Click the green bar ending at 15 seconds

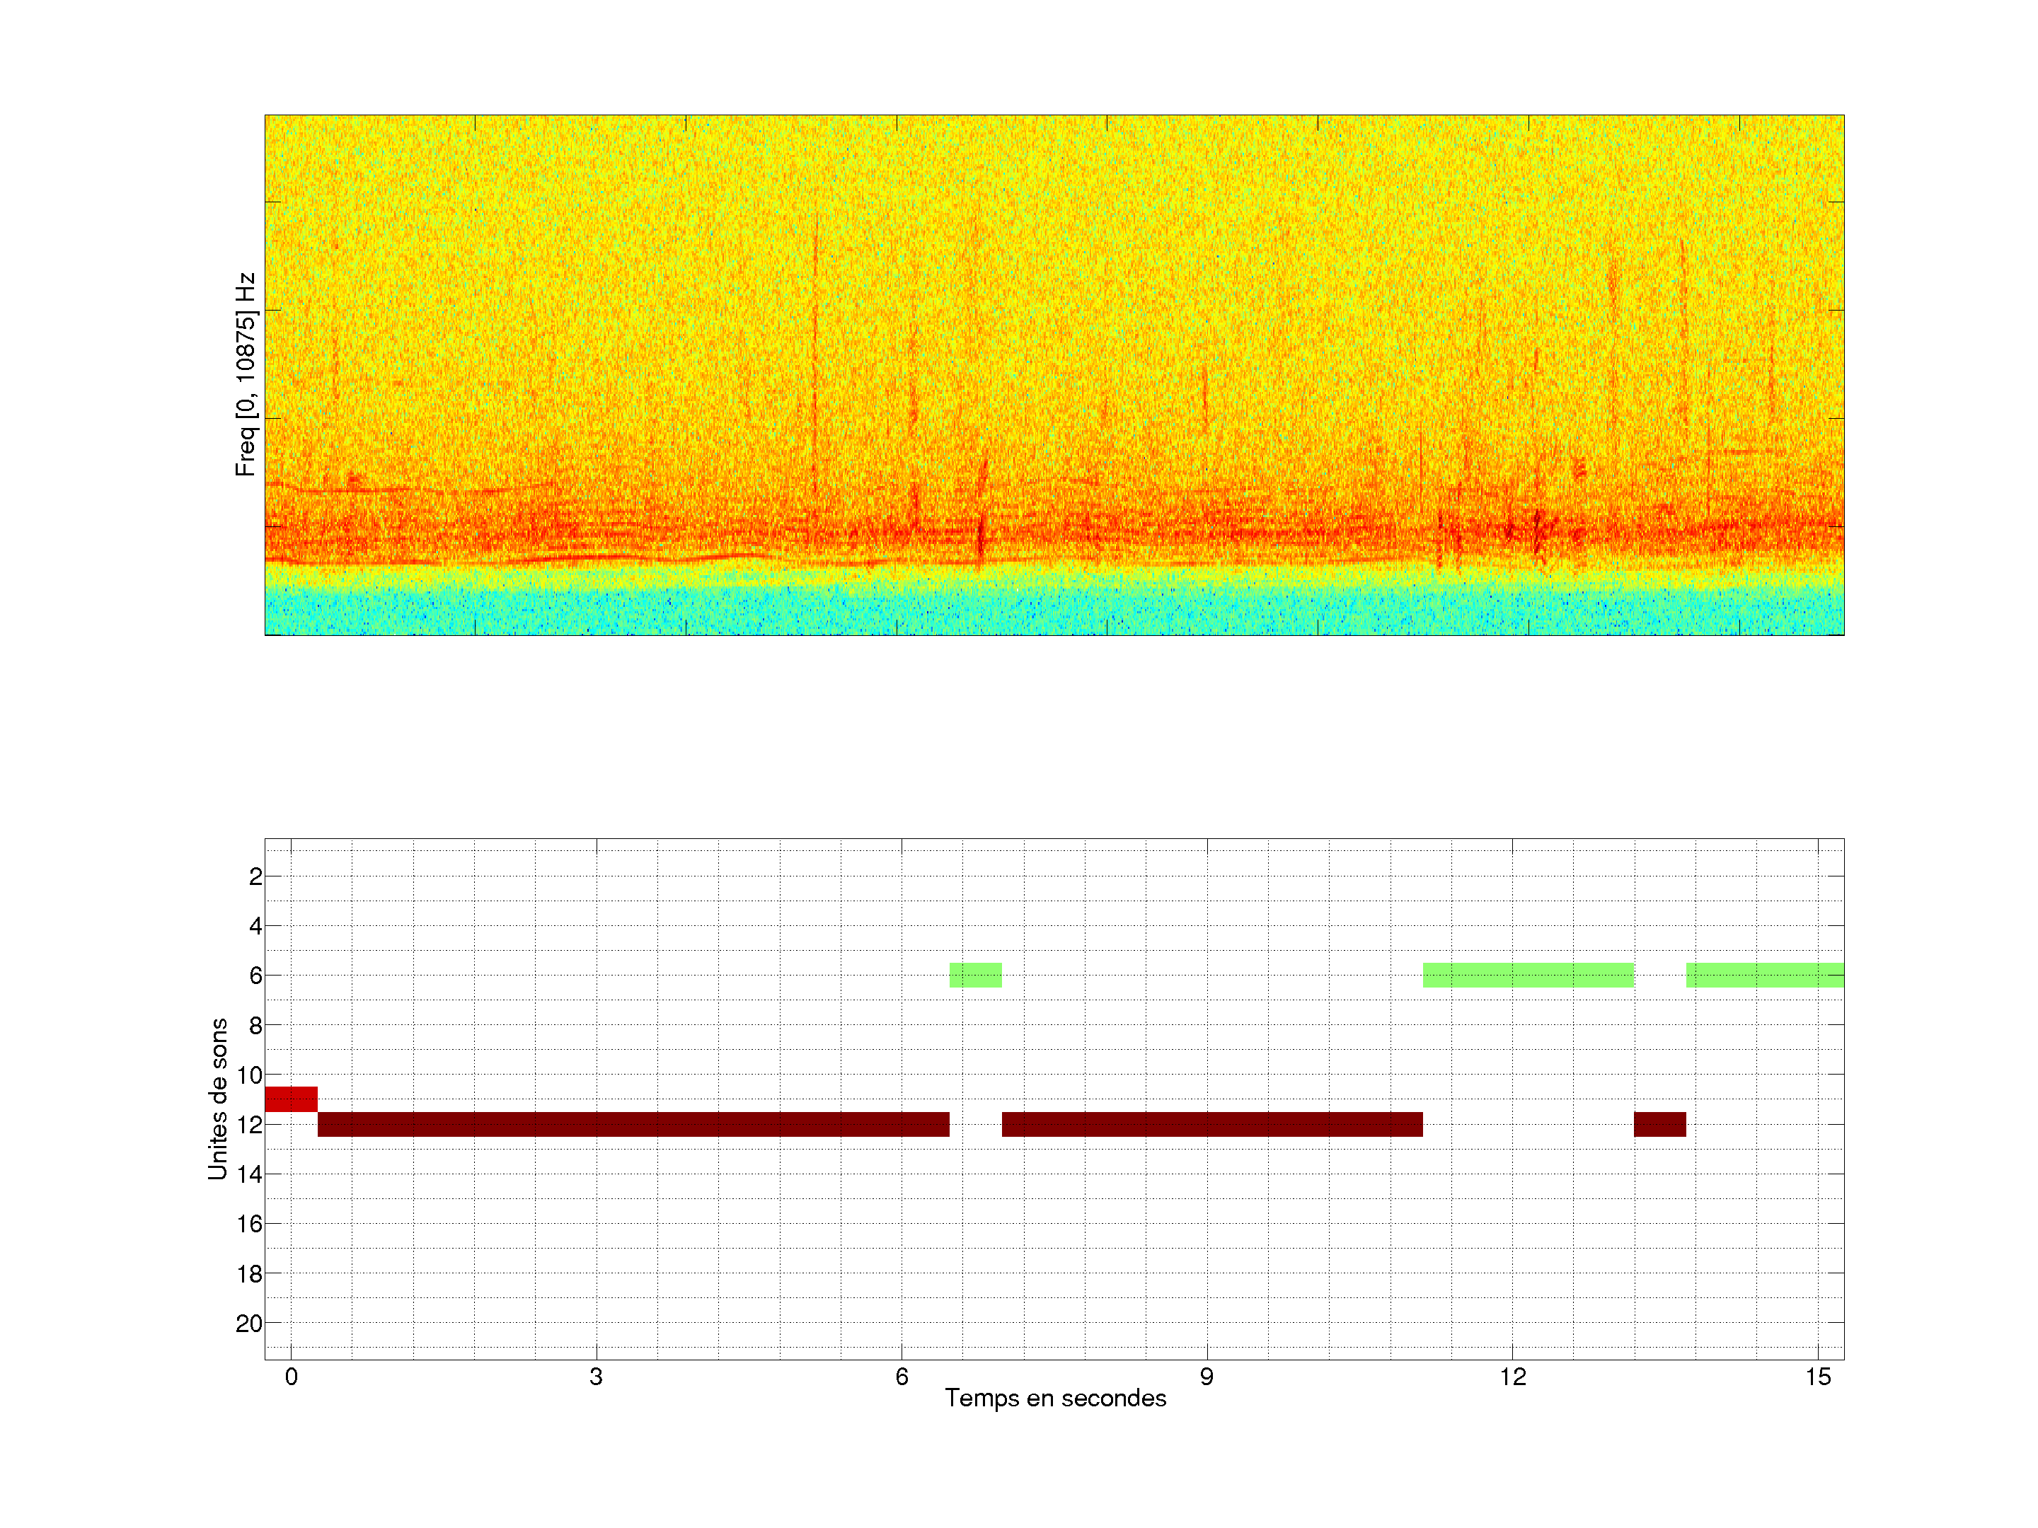[x=1764, y=975]
